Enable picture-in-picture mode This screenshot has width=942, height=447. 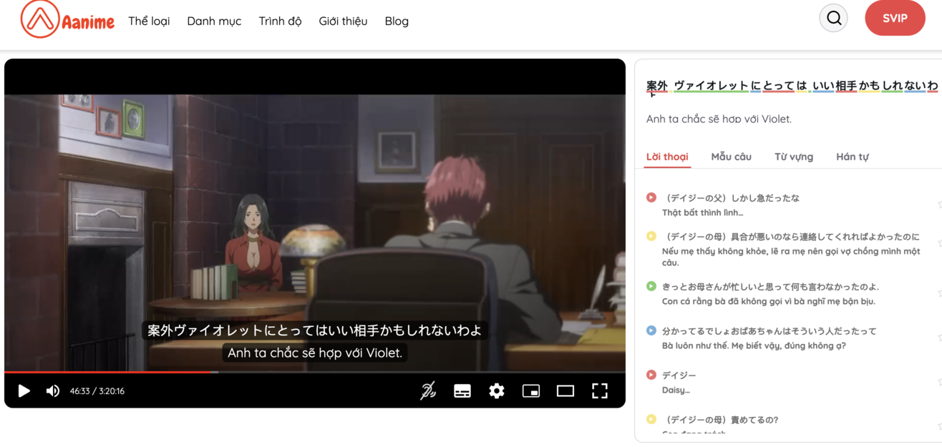(x=531, y=390)
